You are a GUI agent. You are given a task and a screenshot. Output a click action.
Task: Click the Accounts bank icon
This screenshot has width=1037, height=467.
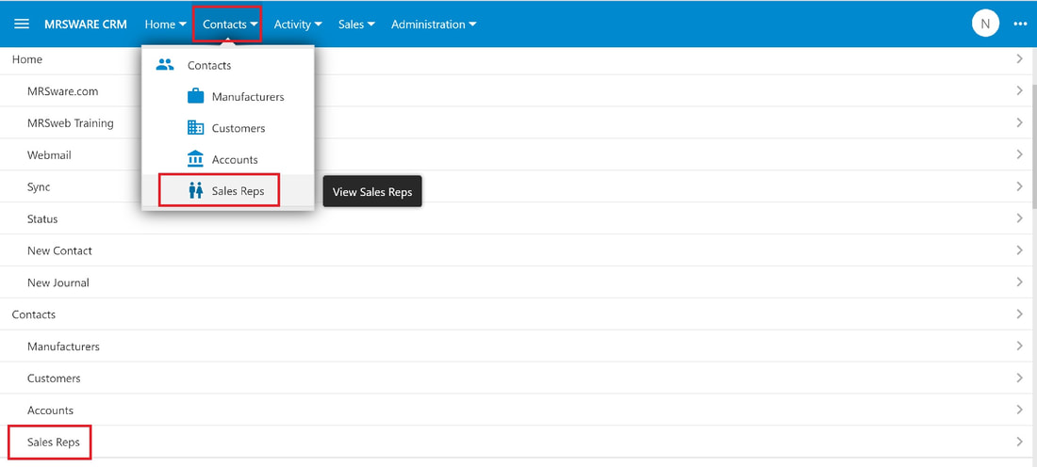click(196, 159)
